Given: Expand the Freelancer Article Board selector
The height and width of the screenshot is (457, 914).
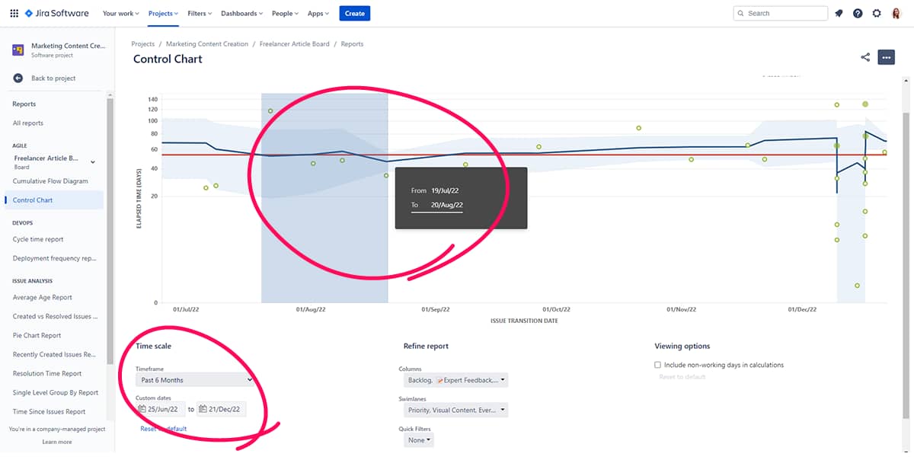Looking at the screenshot, I should pyautogui.click(x=93, y=161).
